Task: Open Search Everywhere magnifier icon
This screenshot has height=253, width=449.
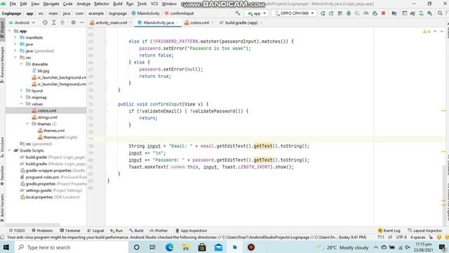Action: click(x=440, y=13)
